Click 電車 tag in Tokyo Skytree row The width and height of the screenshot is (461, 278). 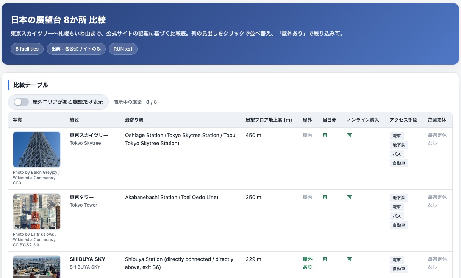pos(397,136)
